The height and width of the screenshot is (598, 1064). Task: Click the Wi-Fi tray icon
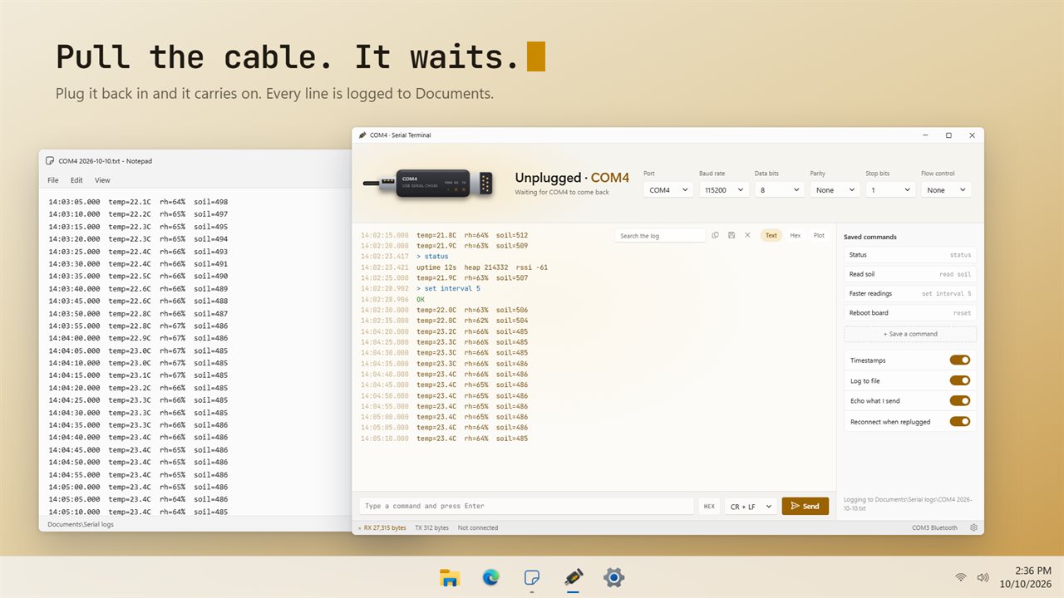tap(961, 577)
